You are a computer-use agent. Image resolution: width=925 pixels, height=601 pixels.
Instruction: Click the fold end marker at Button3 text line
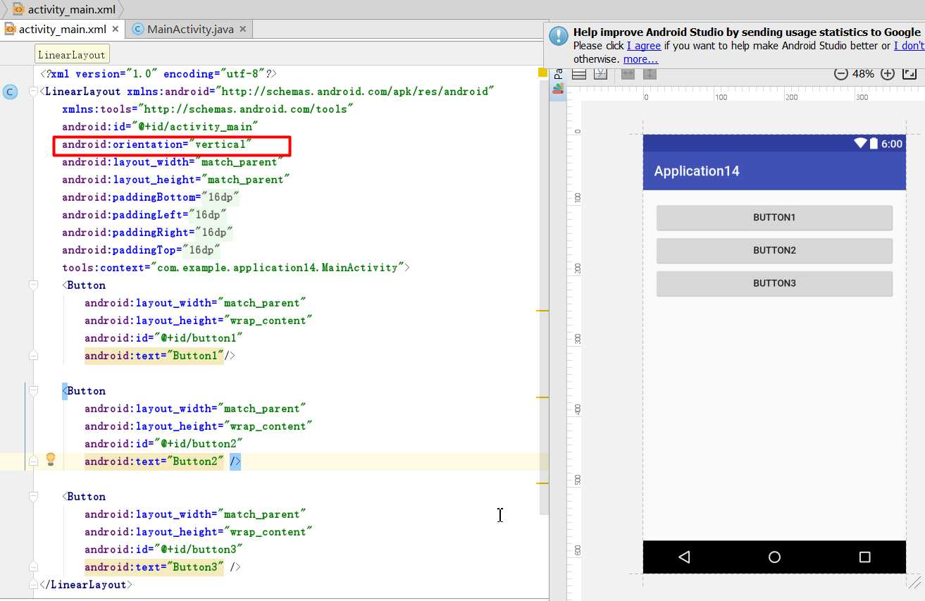point(32,567)
